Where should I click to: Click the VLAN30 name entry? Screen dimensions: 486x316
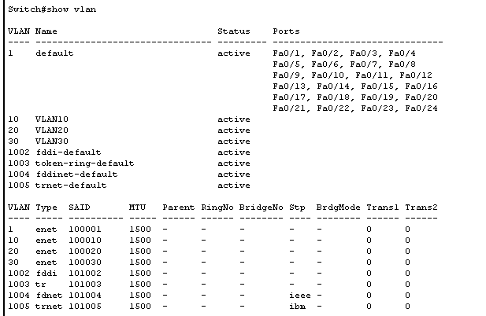click(x=52, y=141)
